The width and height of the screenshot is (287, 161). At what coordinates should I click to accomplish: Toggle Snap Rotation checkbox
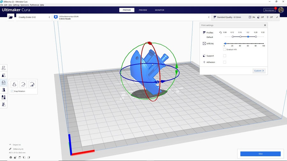click(x=12, y=91)
